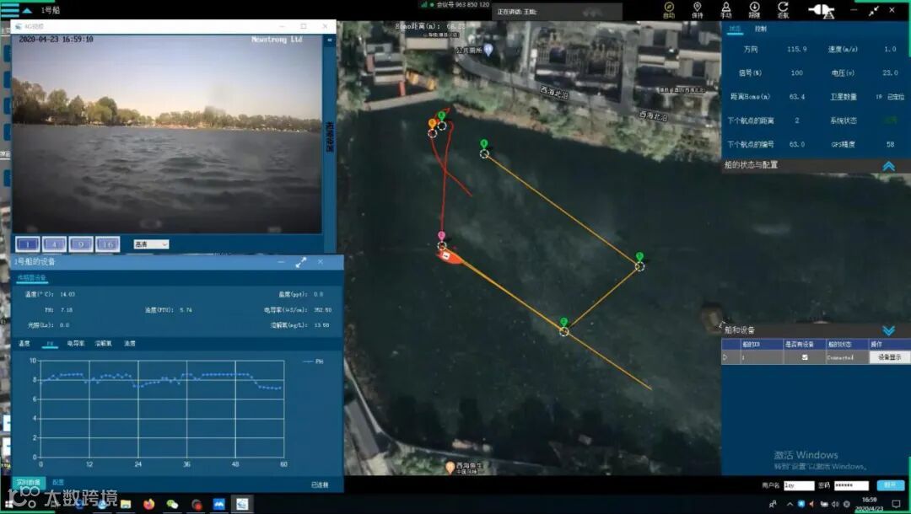The image size is (911, 514).
Task: Open the notification center icon
Action: (x=896, y=504)
